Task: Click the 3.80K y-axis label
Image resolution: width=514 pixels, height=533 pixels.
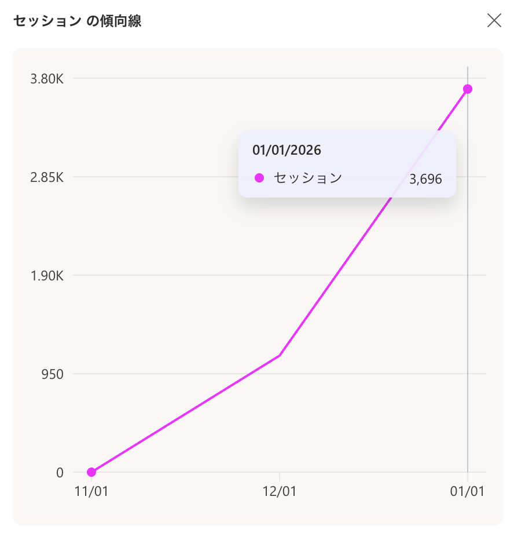Action: [47, 79]
